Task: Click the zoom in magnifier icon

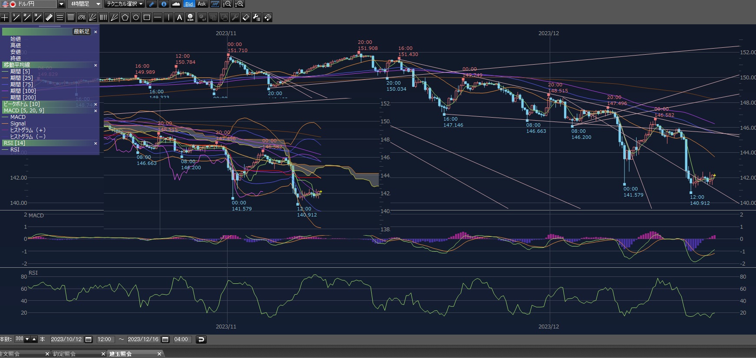Action: (x=239, y=4)
